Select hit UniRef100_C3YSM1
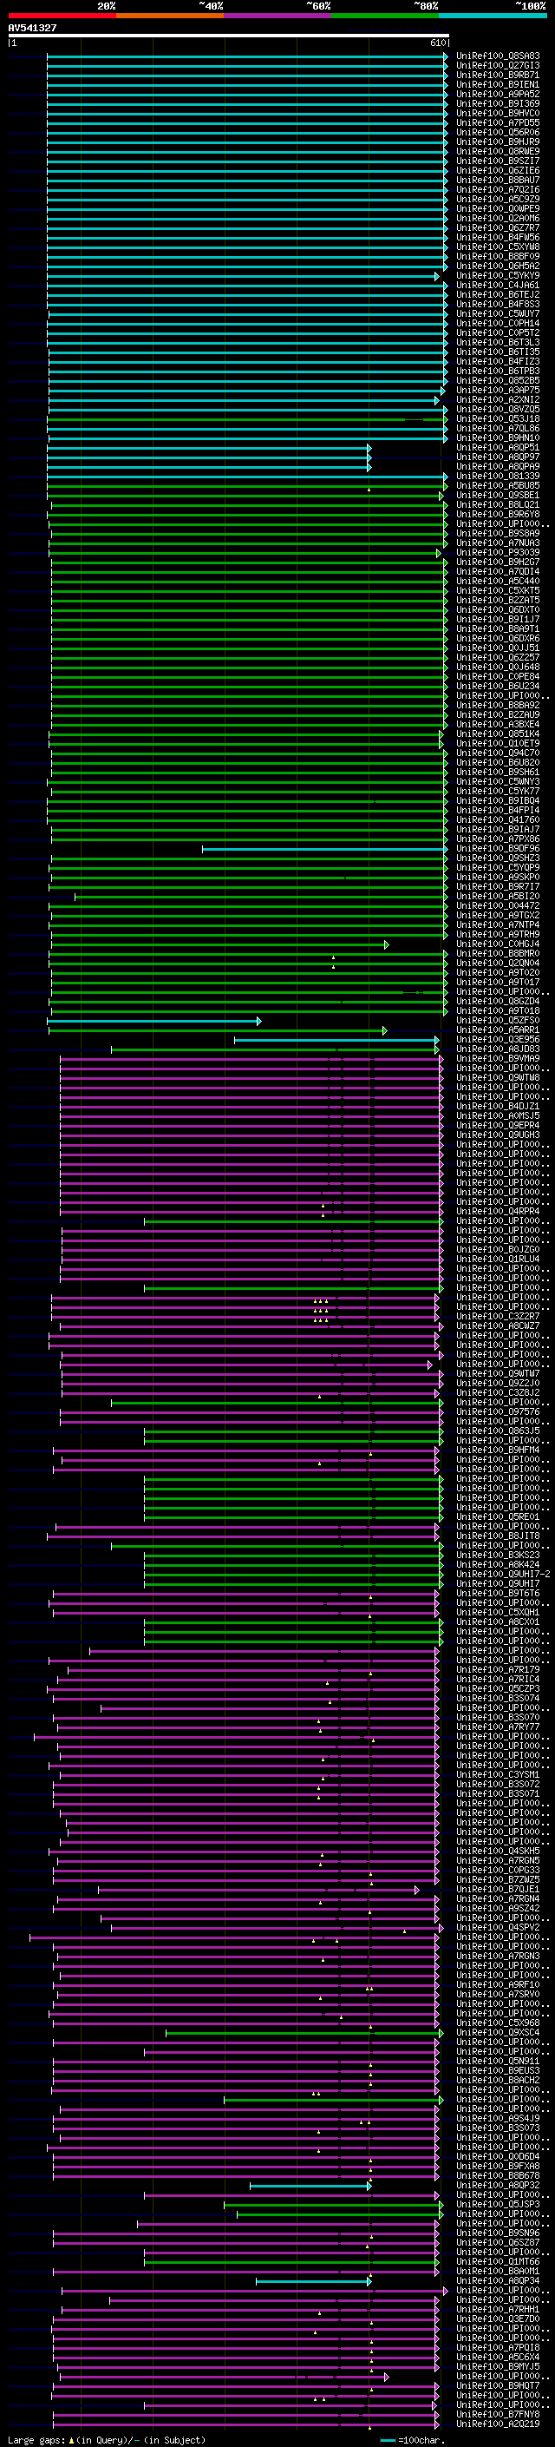Viewport: 555px width, 2447px height. (498, 1775)
